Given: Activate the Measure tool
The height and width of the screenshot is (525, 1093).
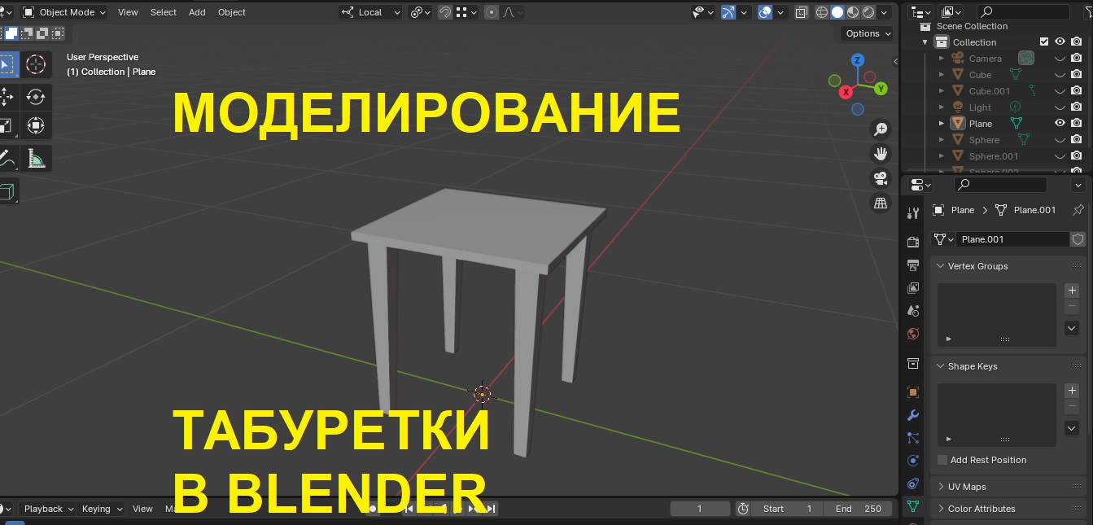Looking at the screenshot, I should point(36,158).
